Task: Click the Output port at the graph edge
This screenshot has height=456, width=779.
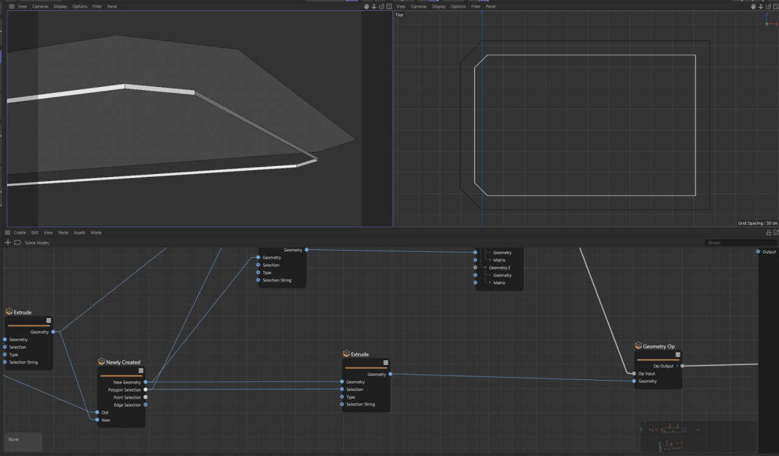Action: tap(758, 252)
